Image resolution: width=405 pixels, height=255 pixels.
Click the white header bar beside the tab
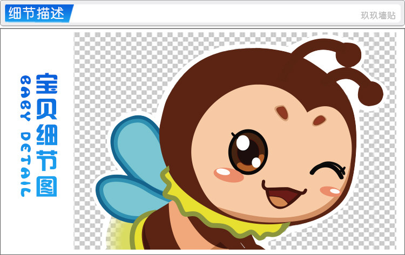(x=217, y=13)
